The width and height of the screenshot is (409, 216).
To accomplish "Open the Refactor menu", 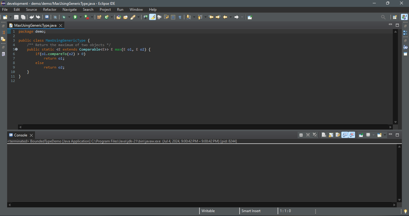I will point(50,10).
